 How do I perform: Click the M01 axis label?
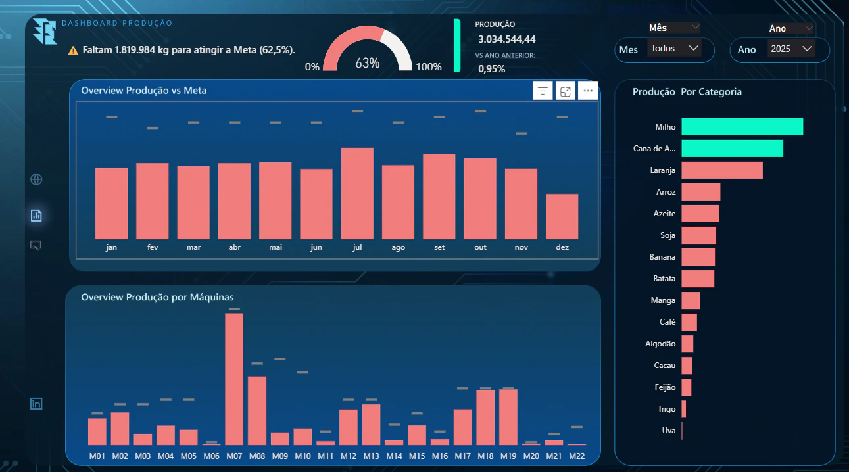click(x=97, y=456)
